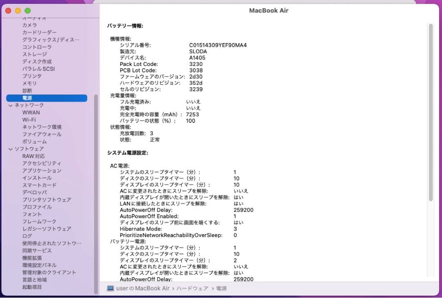Click device name value A1405
This screenshot has width=442, height=298.
(x=197, y=58)
